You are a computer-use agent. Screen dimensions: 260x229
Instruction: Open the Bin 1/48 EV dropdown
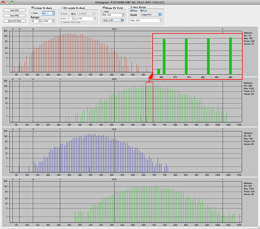tap(86, 14)
